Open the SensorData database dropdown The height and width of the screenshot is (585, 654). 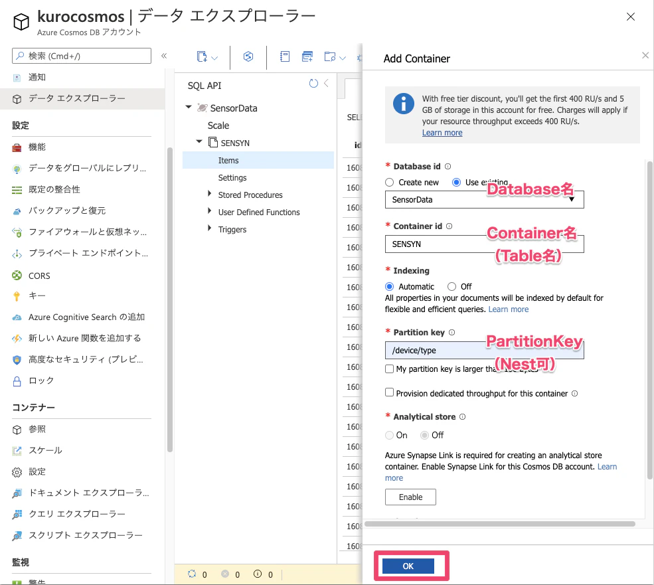(x=484, y=199)
